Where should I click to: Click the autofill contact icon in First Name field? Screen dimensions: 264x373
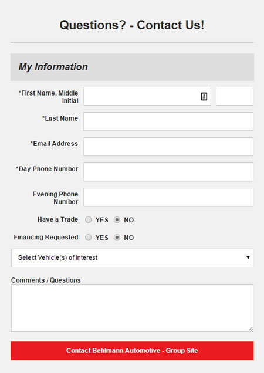pos(204,96)
